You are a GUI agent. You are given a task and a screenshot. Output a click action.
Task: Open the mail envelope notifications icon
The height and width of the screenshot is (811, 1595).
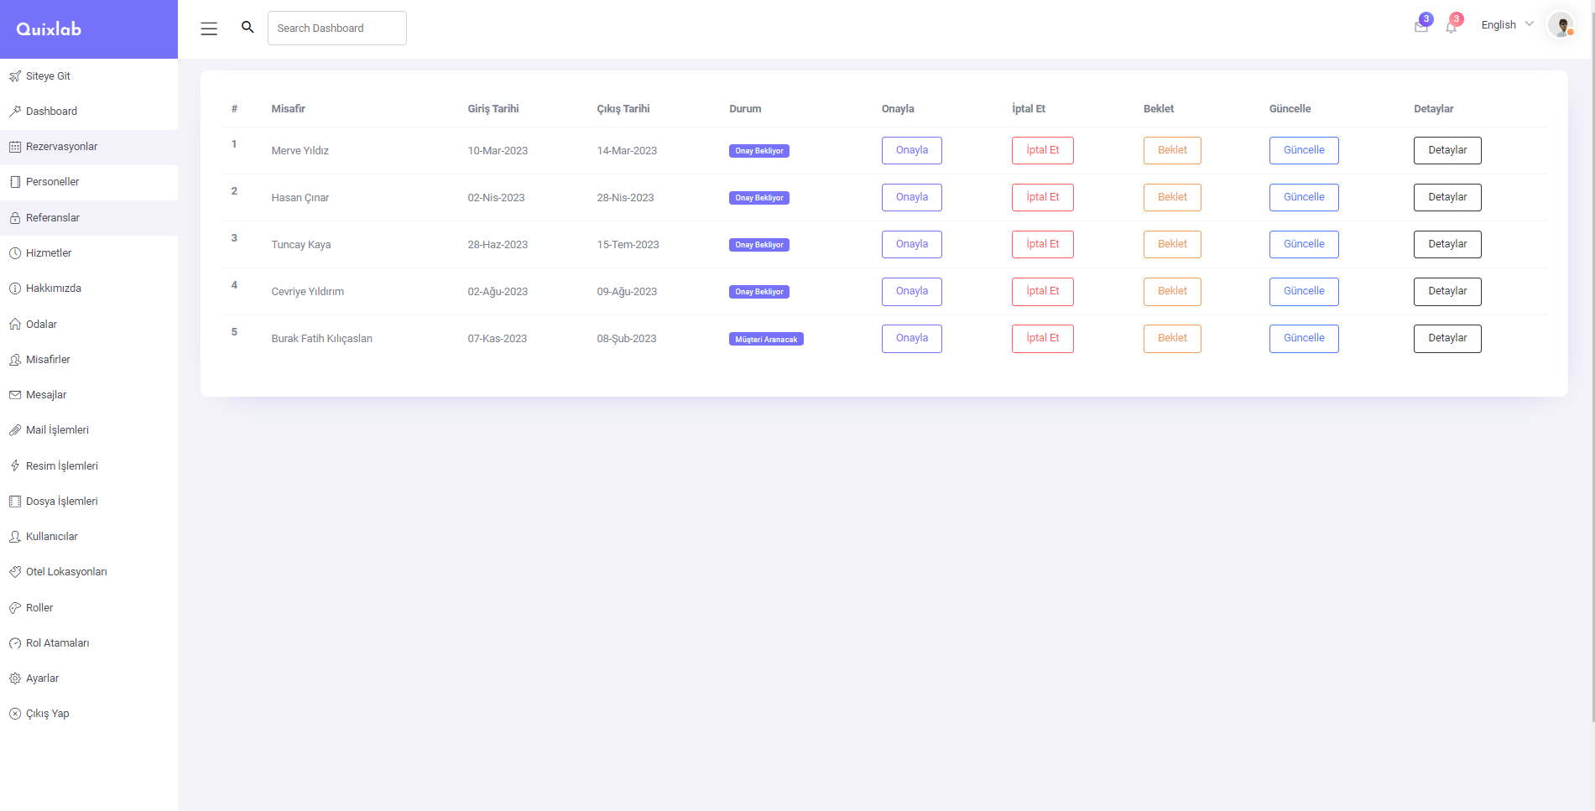pyautogui.click(x=1421, y=27)
